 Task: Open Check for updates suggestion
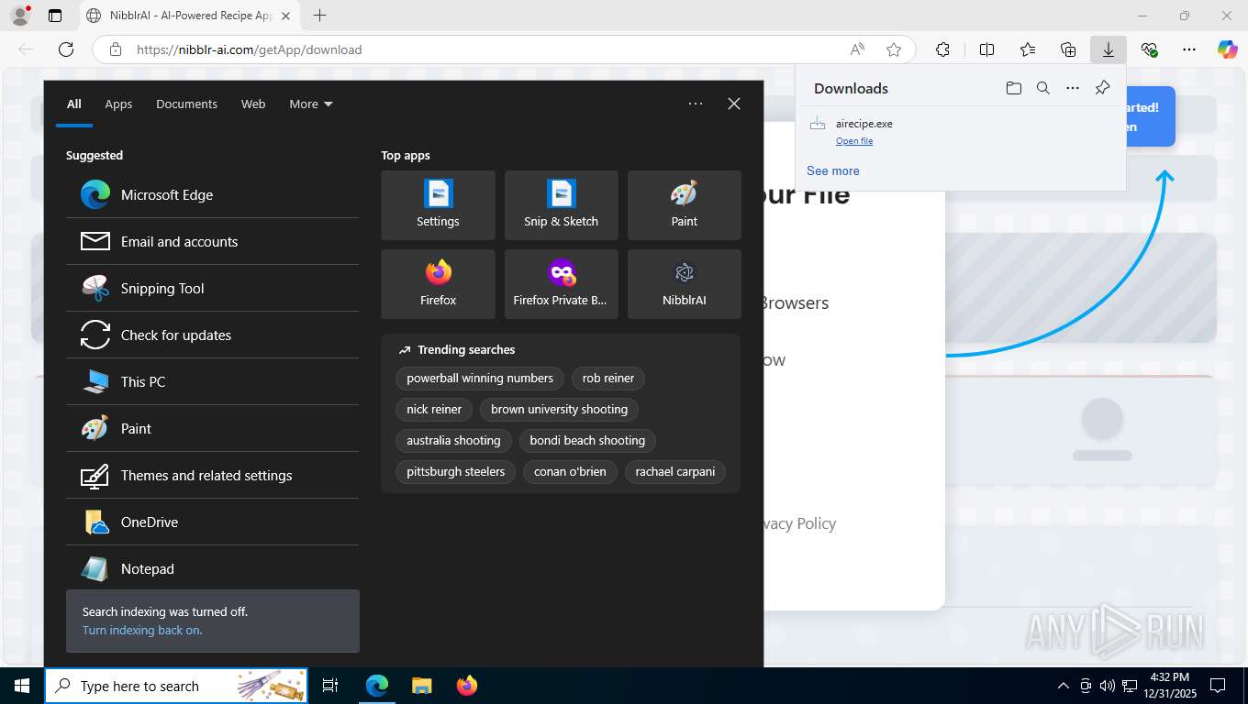pyautogui.click(x=212, y=335)
